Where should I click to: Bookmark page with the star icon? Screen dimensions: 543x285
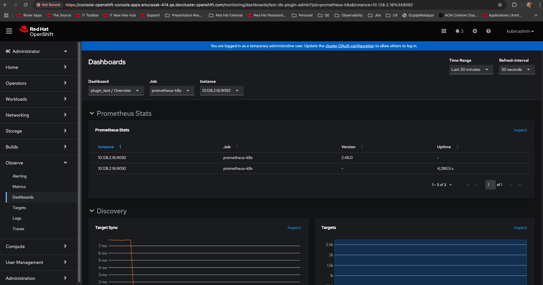coord(500,5)
